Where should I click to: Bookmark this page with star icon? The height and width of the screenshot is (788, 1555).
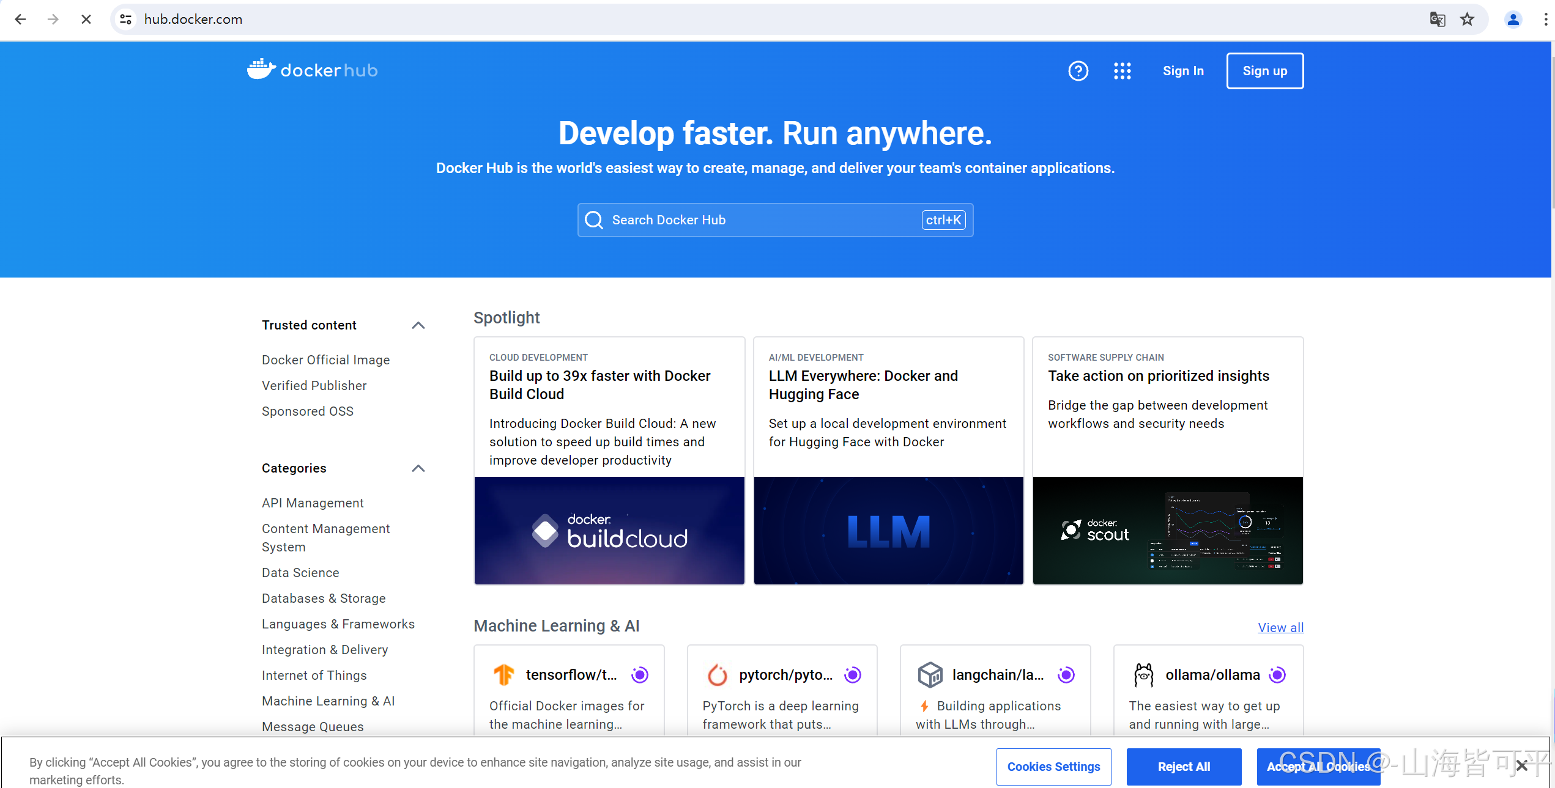tap(1468, 20)
